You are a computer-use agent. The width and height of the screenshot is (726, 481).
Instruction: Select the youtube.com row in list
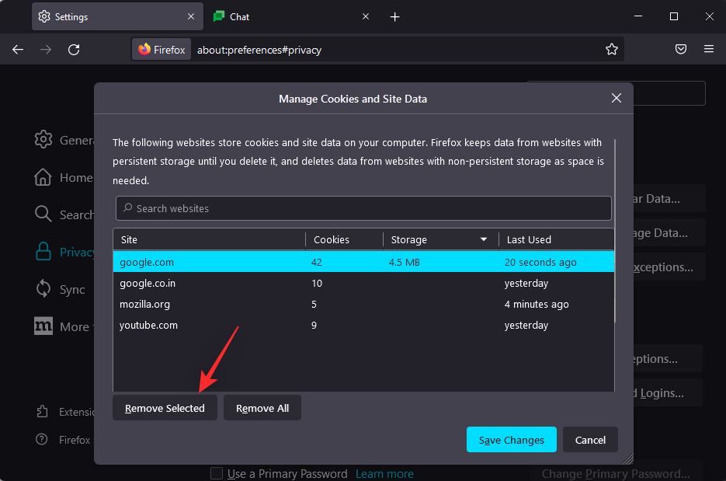311,326
